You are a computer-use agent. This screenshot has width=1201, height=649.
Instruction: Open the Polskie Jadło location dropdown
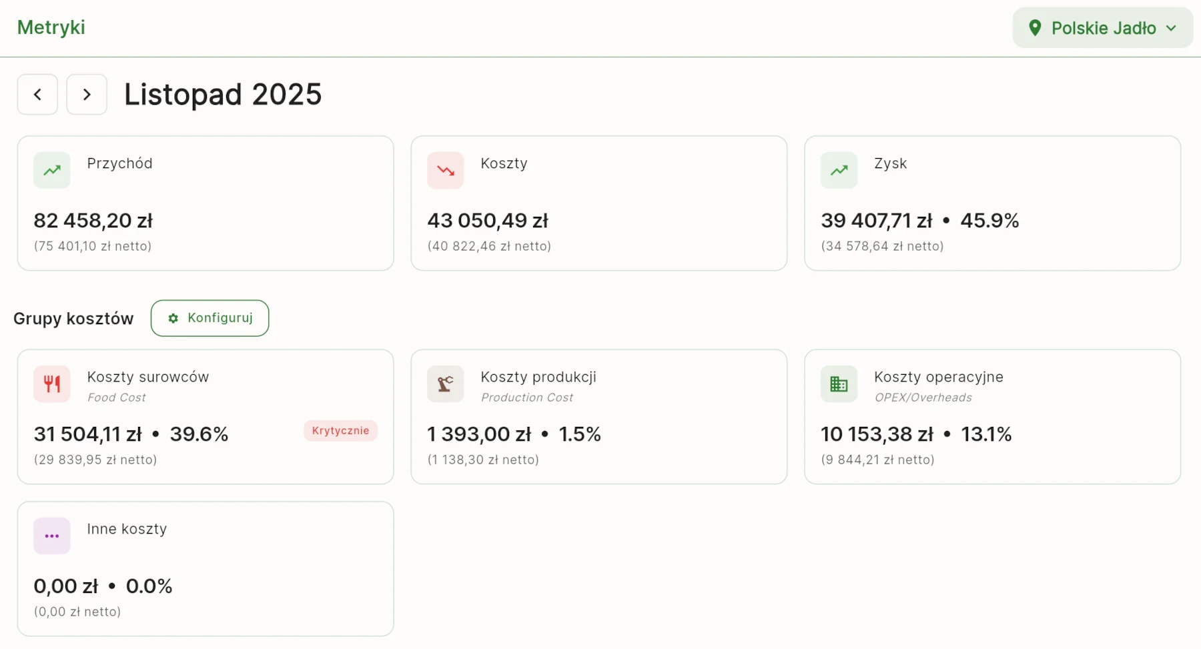pos(1102,27)
